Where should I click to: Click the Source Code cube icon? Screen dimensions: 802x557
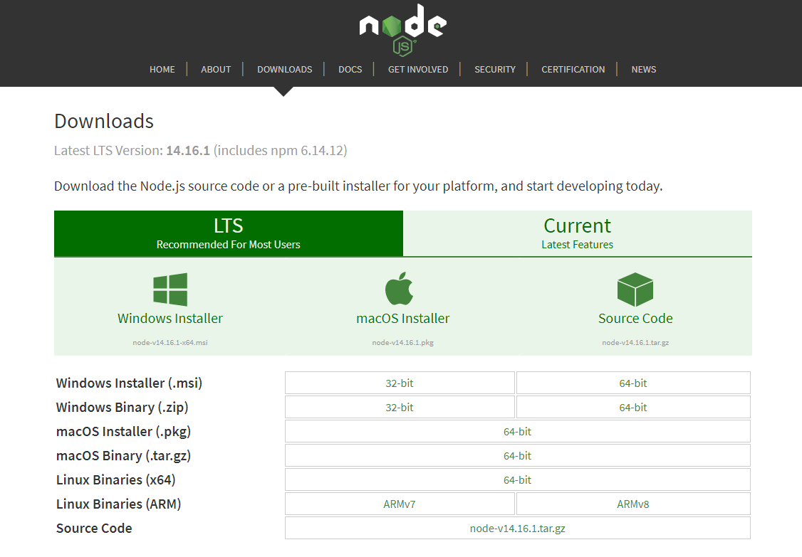click(635, 290)
